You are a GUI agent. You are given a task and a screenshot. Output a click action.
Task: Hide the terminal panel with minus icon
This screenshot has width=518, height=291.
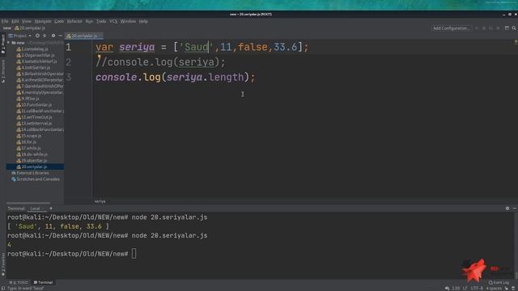tap(515, 209)
